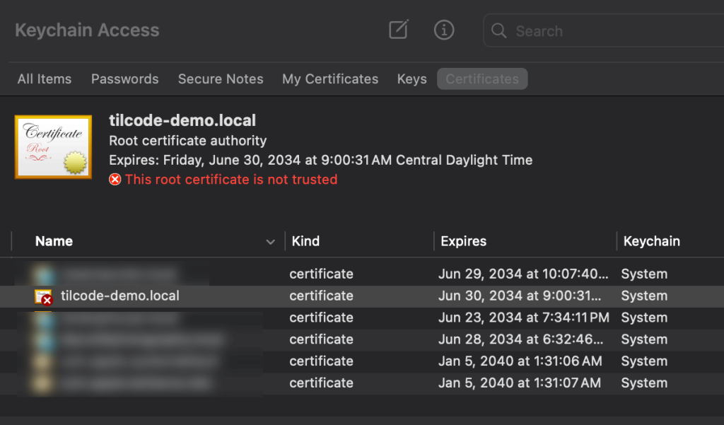Toggle sort order chevron in Name column
This screenshot has width=724, height=425.
click(x=270, y=242)
